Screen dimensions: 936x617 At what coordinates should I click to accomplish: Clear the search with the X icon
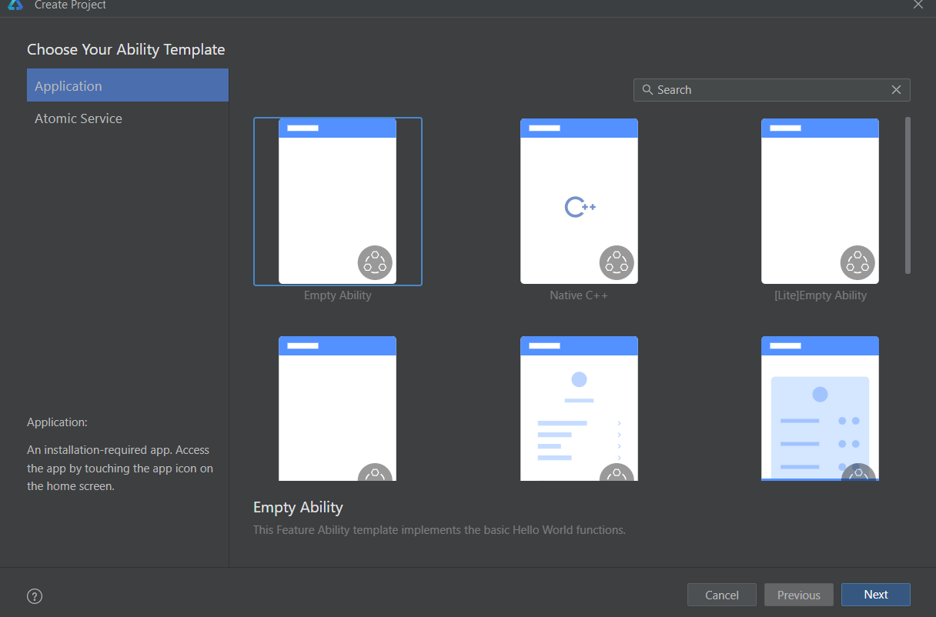point(896,90)
